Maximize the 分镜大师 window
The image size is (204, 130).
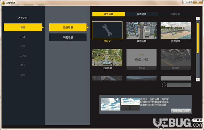[x=190, y=2]
